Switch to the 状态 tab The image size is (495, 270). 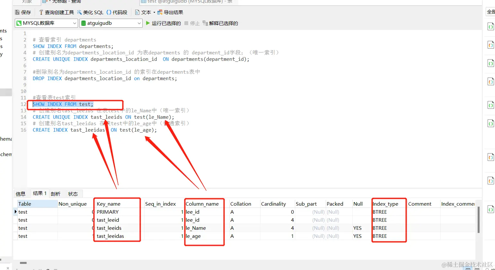pos(73,194)
